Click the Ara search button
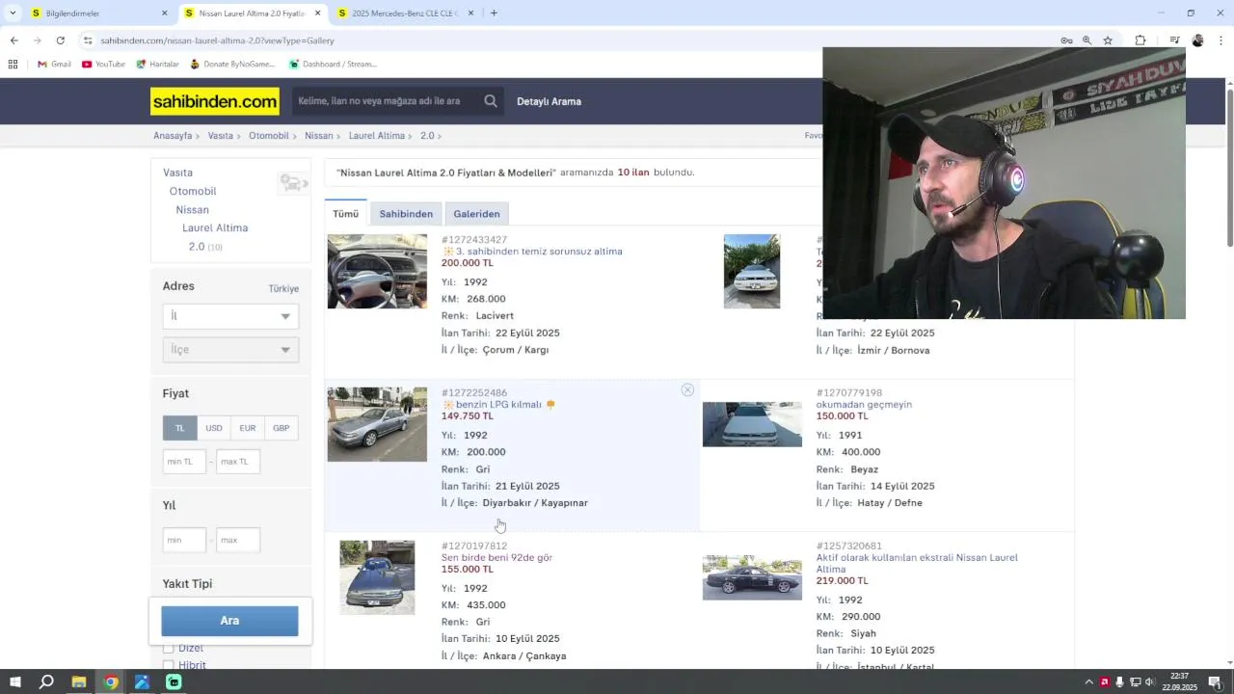1234x694 pixels. click(x=229, y=621)
